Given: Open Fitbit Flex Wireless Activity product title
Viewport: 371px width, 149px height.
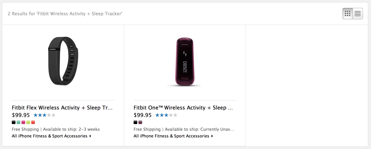Looking at the screenshot, I should click(x=62, y=108).
